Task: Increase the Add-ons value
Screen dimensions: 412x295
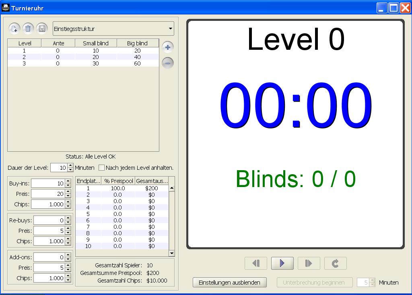Action: (68, 255)
